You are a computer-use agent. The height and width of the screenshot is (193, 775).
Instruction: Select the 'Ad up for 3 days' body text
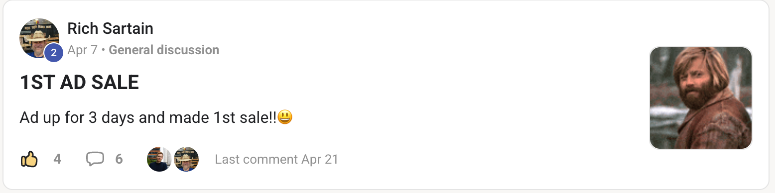[148, 118]
